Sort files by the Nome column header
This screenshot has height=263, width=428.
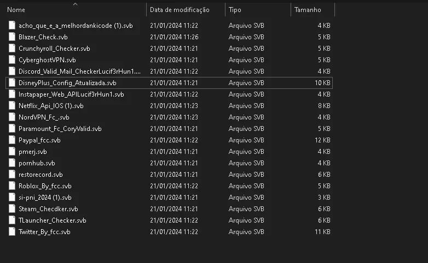[x=16, y=10]
